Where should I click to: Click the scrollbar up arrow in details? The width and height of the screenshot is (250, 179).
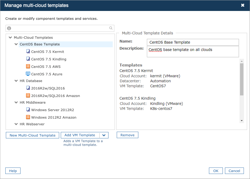click(x=242, y=61)
